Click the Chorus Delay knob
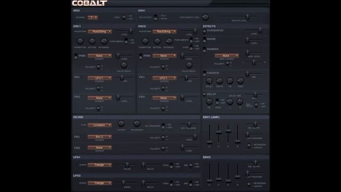This screenshot has height=192, width=341. click(209, 81)
